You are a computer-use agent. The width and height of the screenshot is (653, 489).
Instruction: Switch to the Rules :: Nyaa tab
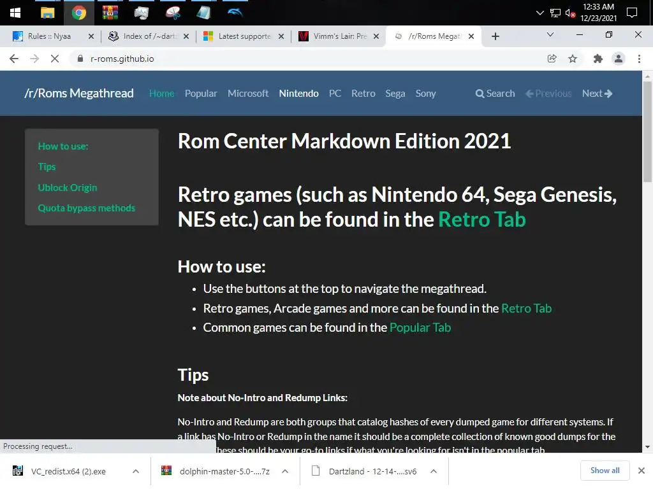(x=48, y=36)
